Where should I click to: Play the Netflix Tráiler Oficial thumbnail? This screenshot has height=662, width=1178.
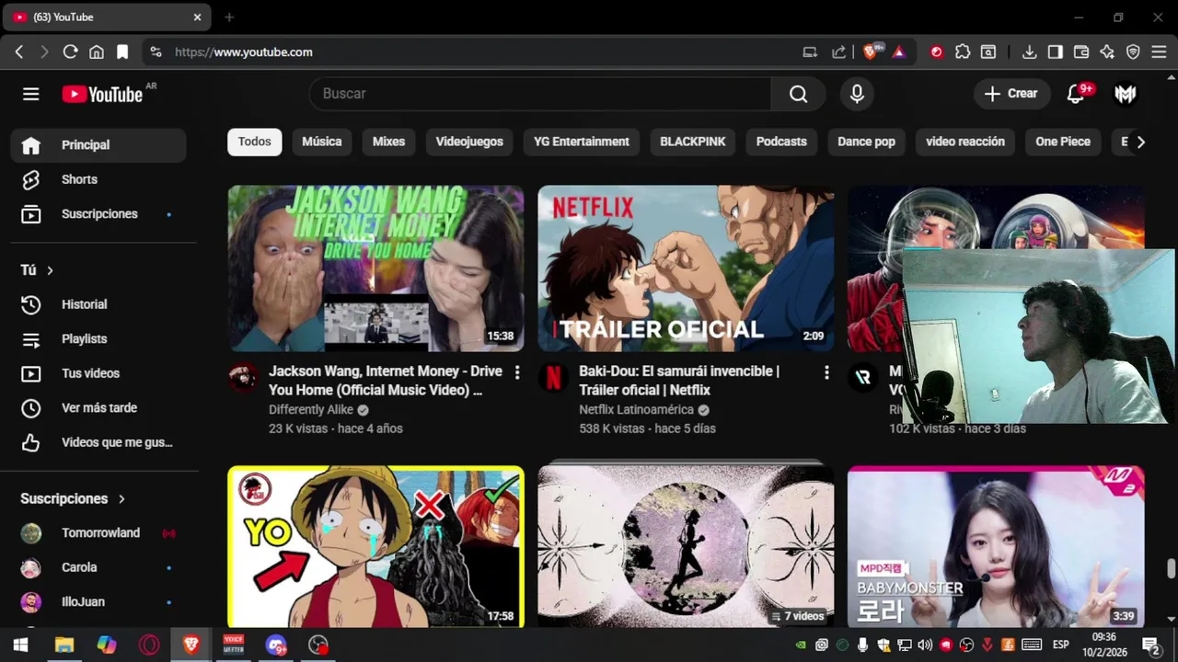click(x=686, y=268)
